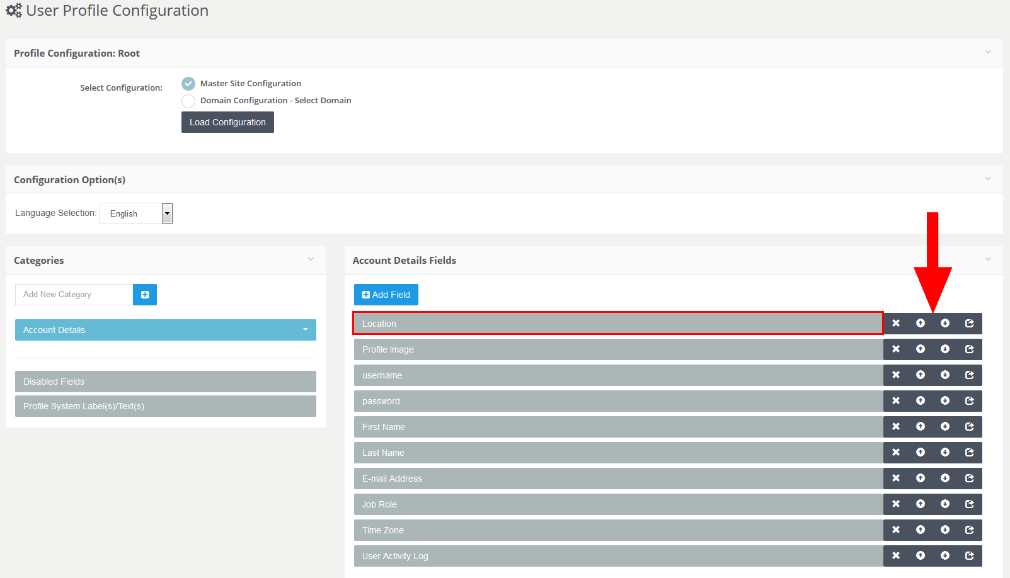Image resolution: width=1010 pixels, height=578 pixels.
Task: Click the edit icon on the User Activity Log row
Action: tap(969, 555)
